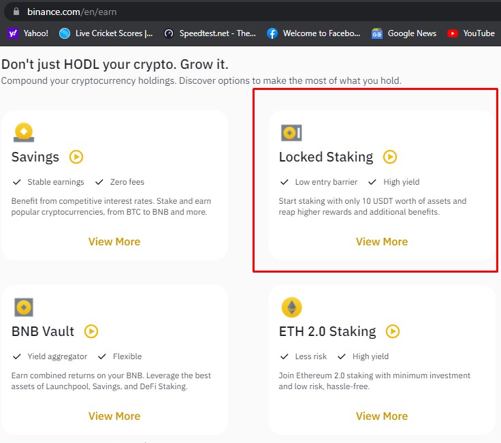This screenshot has height=443, width=501.
Task: Click View More under ETH 2.0 Staking
Action: point(382,416)
